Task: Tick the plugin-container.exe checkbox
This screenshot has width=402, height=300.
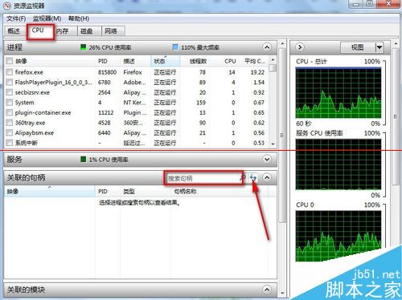Action: [10, 112]
